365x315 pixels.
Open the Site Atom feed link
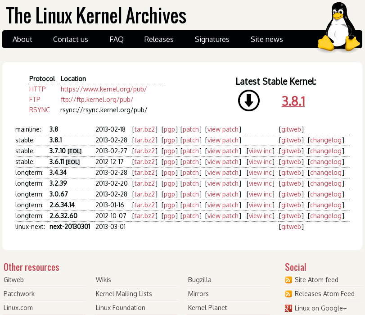click(316, 280)
